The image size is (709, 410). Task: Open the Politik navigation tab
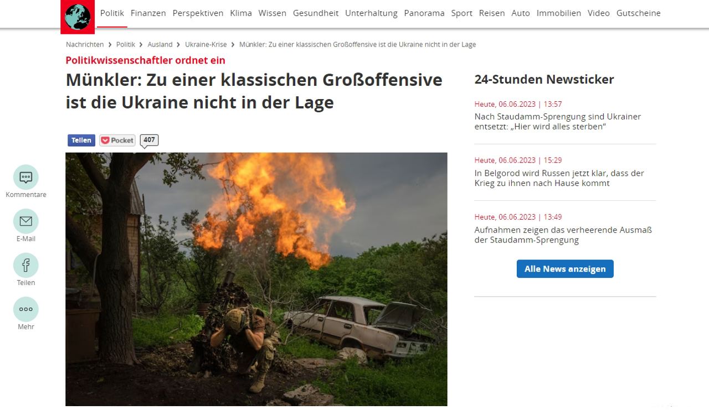coord(112,13)
